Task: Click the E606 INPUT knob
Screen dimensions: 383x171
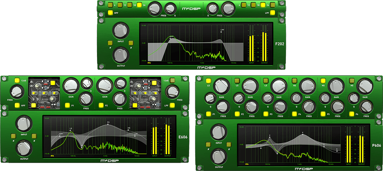Action: click(x=24, y=124)
